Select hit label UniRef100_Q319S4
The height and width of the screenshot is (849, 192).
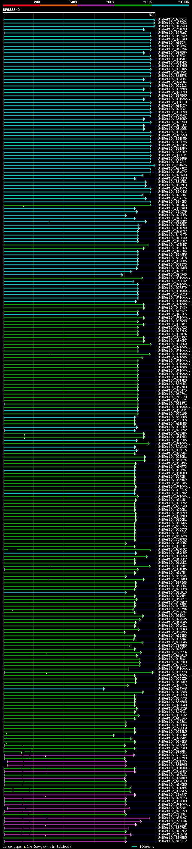(x=172, y=616)
